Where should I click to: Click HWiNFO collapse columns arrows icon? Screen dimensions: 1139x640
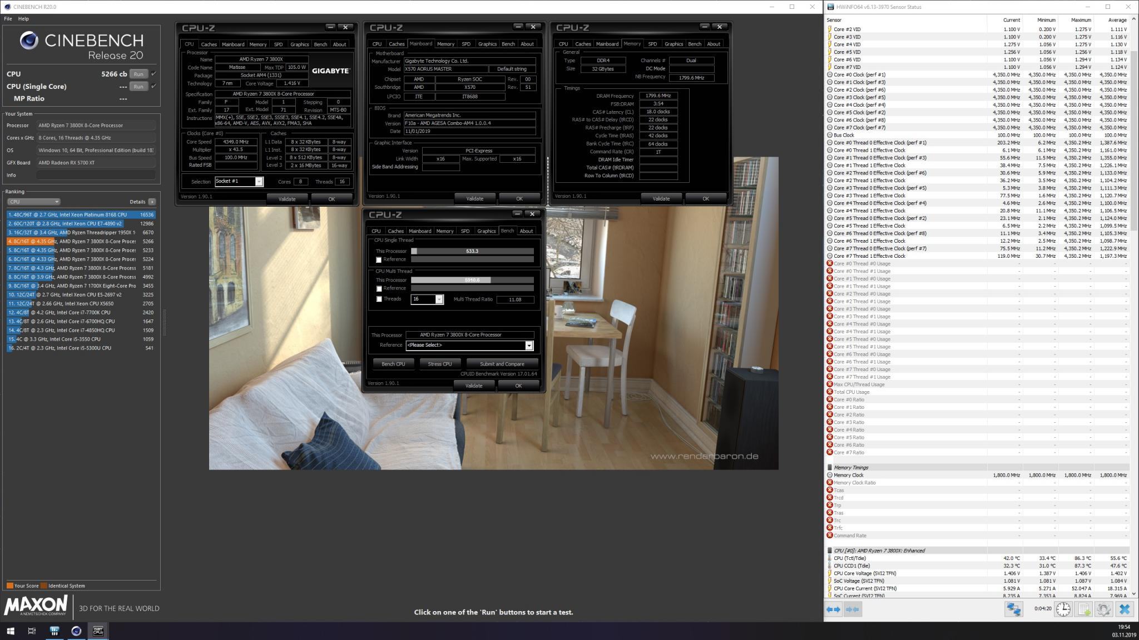tap(852, 609)
